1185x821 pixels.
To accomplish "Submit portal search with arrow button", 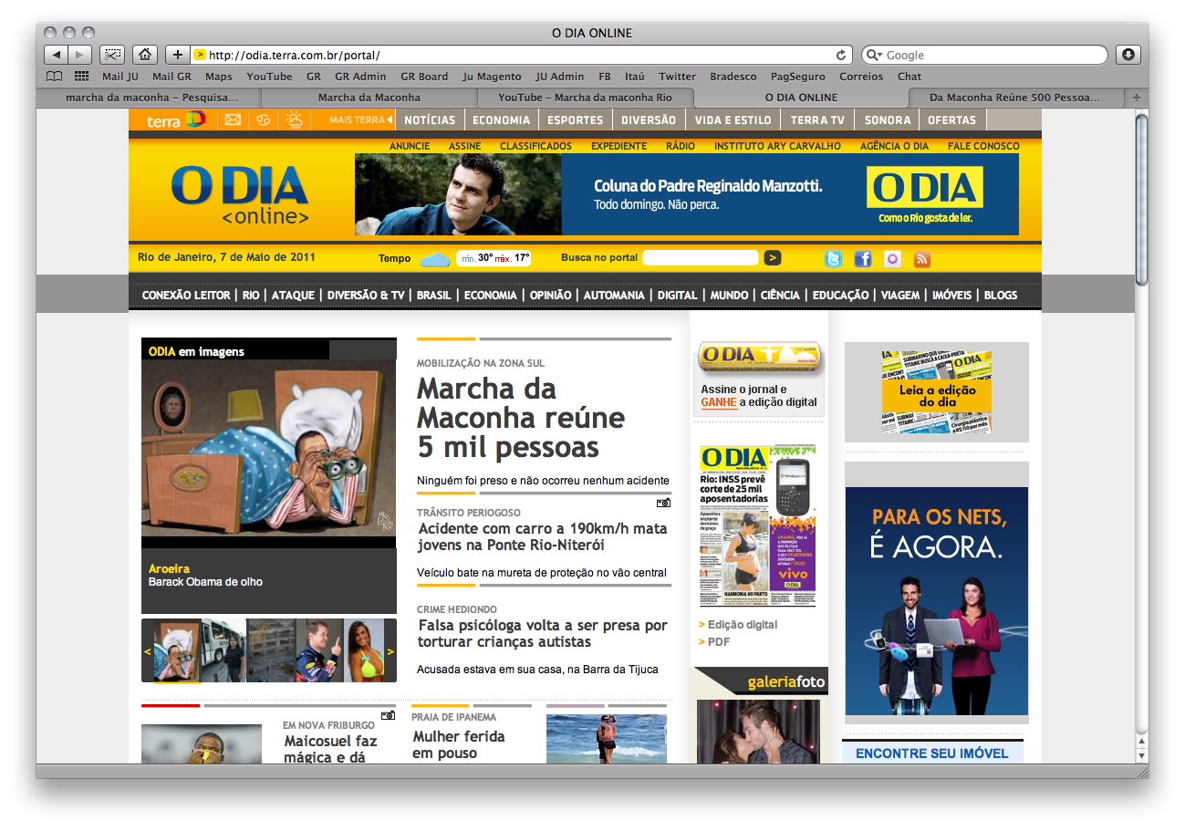I will click(773, 258).
